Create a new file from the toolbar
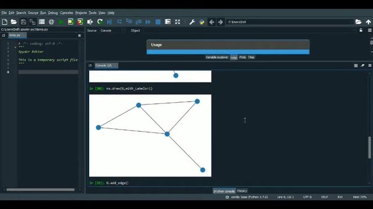This screenshot has width=373, height=209. (x=5, y=22)
